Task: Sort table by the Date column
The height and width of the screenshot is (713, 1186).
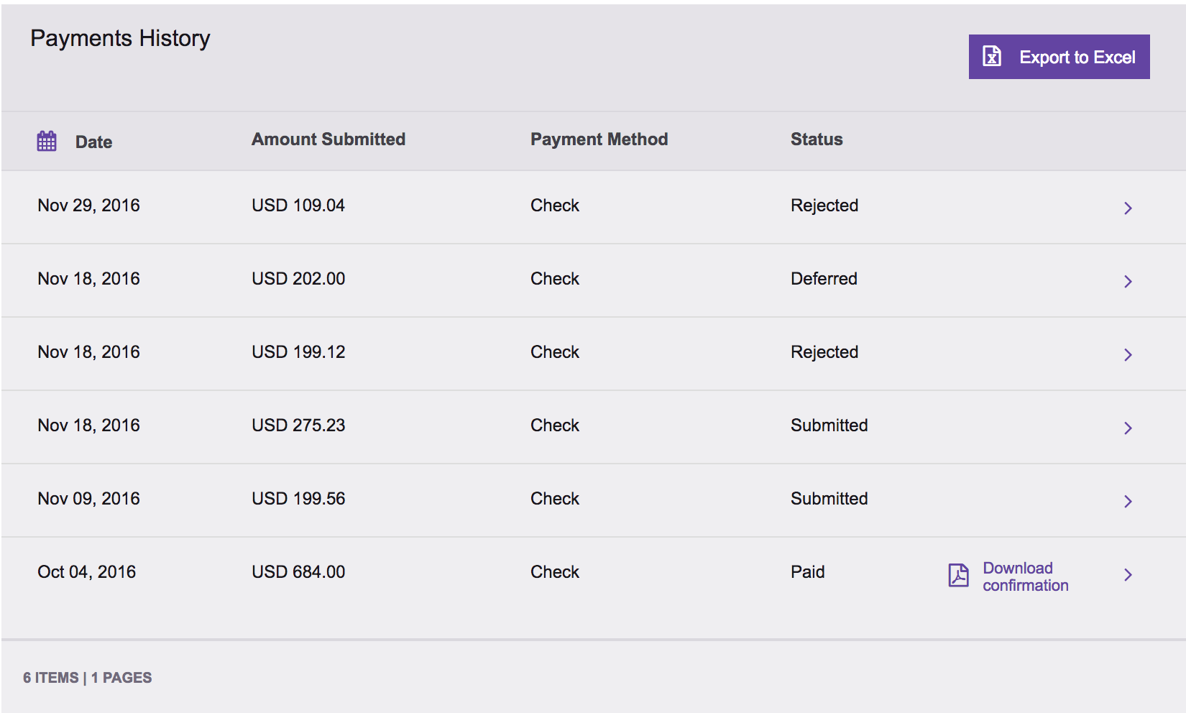Action: 93,142
